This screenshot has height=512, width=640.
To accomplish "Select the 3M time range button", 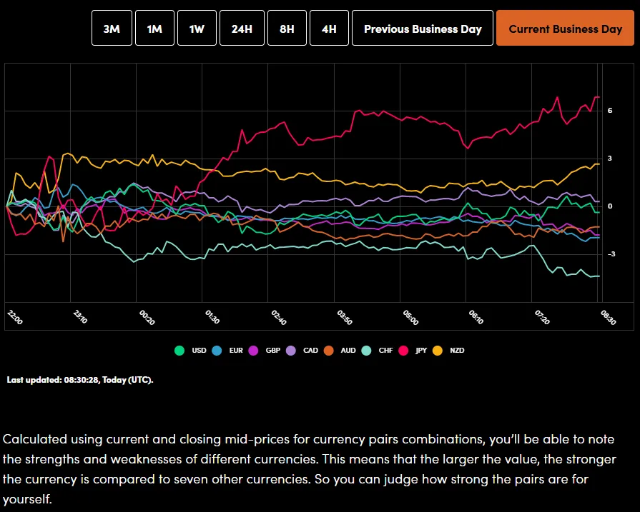I will pyautogui.click(x=112, y=29).
